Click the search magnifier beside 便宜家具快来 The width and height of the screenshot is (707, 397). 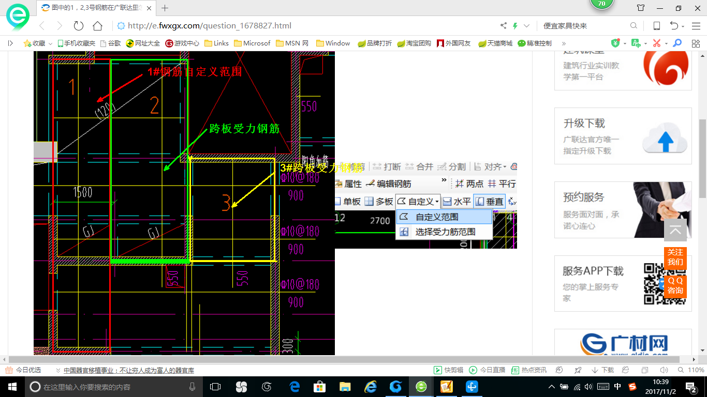coord(634,26)
